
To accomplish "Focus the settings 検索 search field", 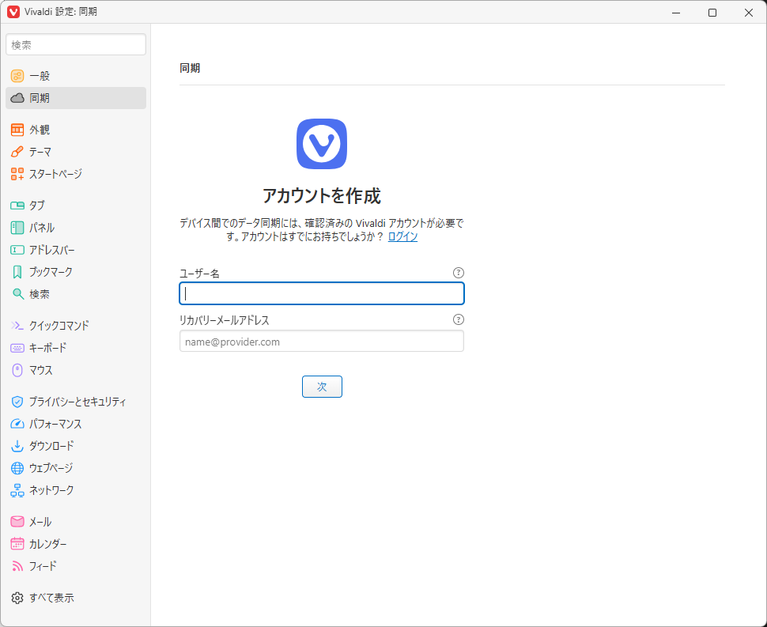I will tap(76, 44).
